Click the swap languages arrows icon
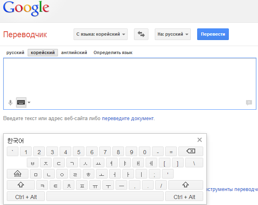The image size is (258, 205). coord(141,34)
